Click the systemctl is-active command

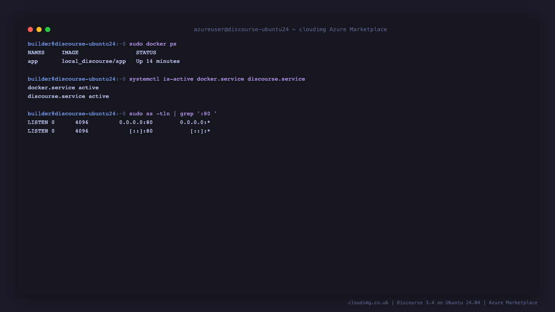coord(217,79)
